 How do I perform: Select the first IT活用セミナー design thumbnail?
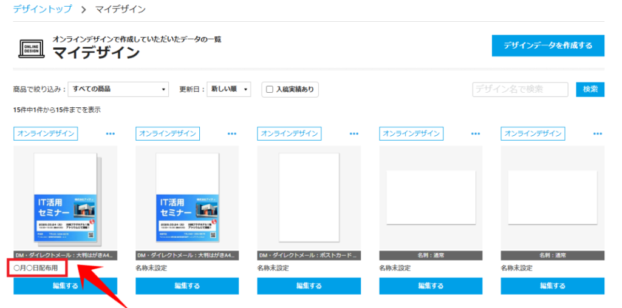[x=66, y=198]
